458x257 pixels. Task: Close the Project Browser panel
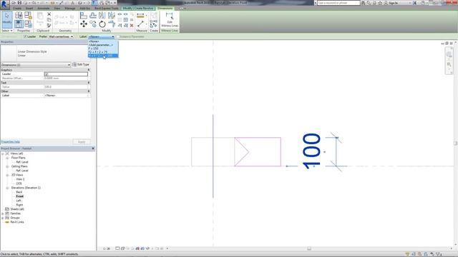pos(93,148)
